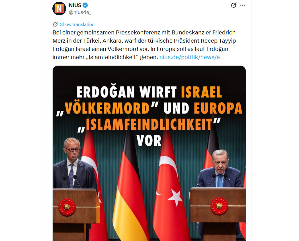Image resolution: width=299 pixels, height=241 pixels.
Task: Open the NIUS profile avatar
Action: 59,9
